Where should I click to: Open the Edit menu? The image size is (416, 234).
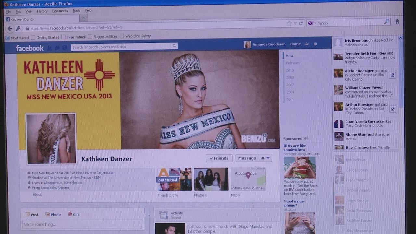coord(18,12)
